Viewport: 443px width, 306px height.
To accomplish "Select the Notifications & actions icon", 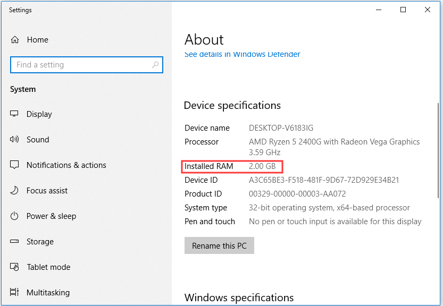I will (x=14, y=165).
